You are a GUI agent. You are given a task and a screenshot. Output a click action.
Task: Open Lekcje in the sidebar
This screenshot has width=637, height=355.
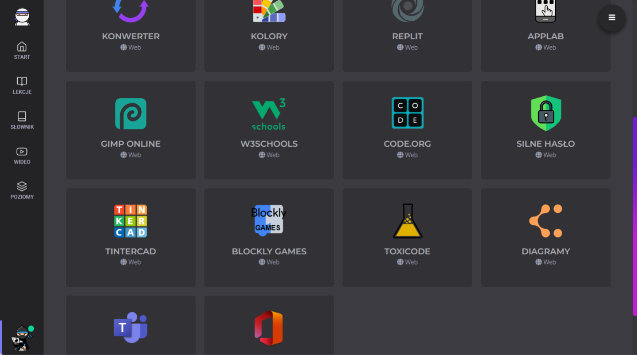click(22, 85)
